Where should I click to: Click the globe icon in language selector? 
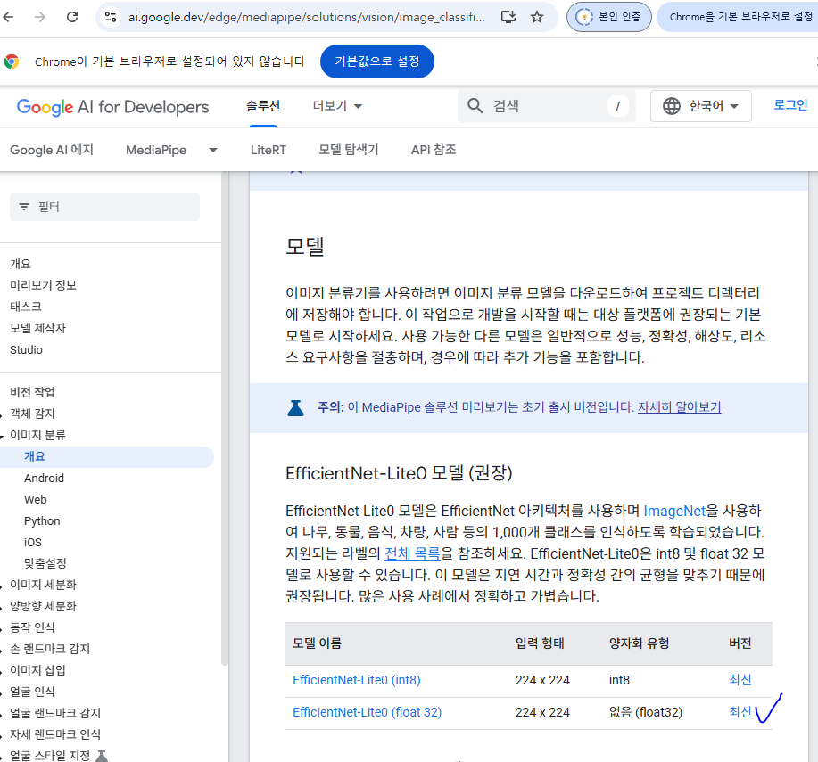672,106
